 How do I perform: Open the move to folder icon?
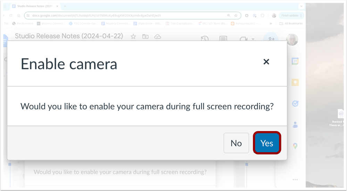(x=146, y=36)
